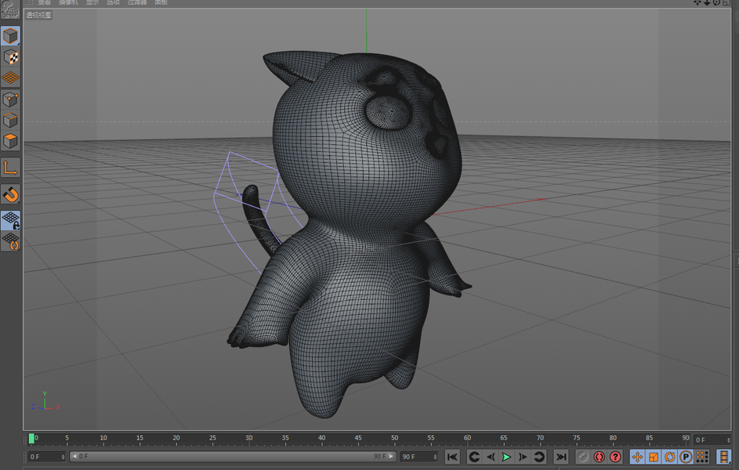Click the green playhead at frame 0
Viewport: 739px width, 470px height.
click(x=31, y=439)
